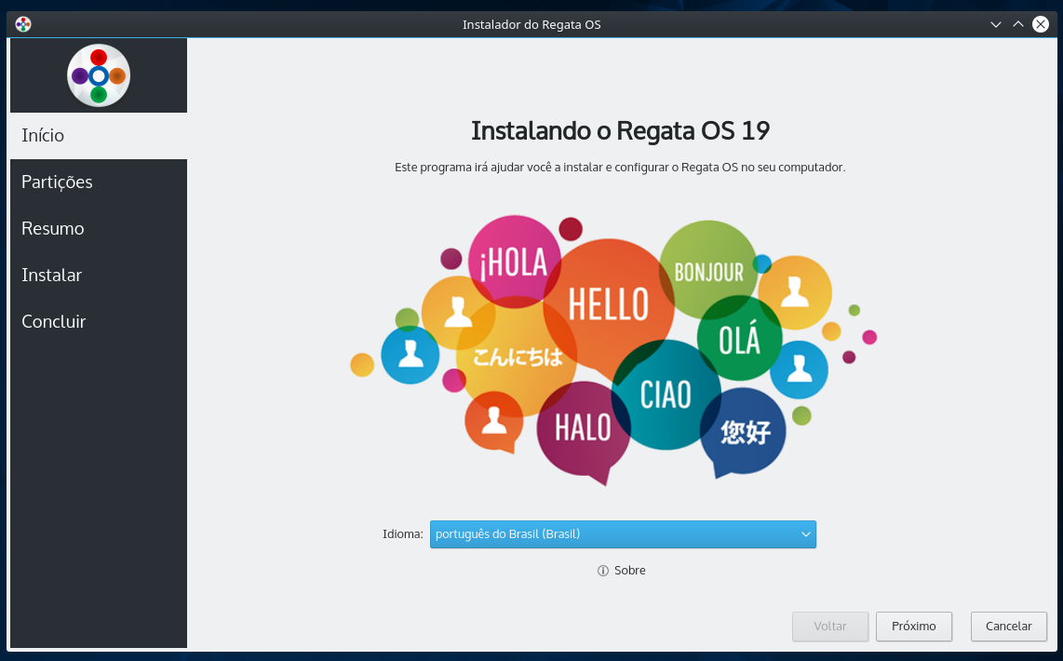Click the arrow on the language selector

click(x=803, y=534)
